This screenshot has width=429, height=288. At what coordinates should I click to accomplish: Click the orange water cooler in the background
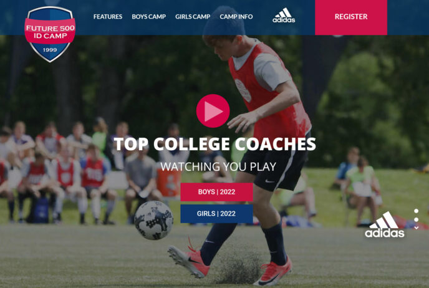tap(168, 183)
